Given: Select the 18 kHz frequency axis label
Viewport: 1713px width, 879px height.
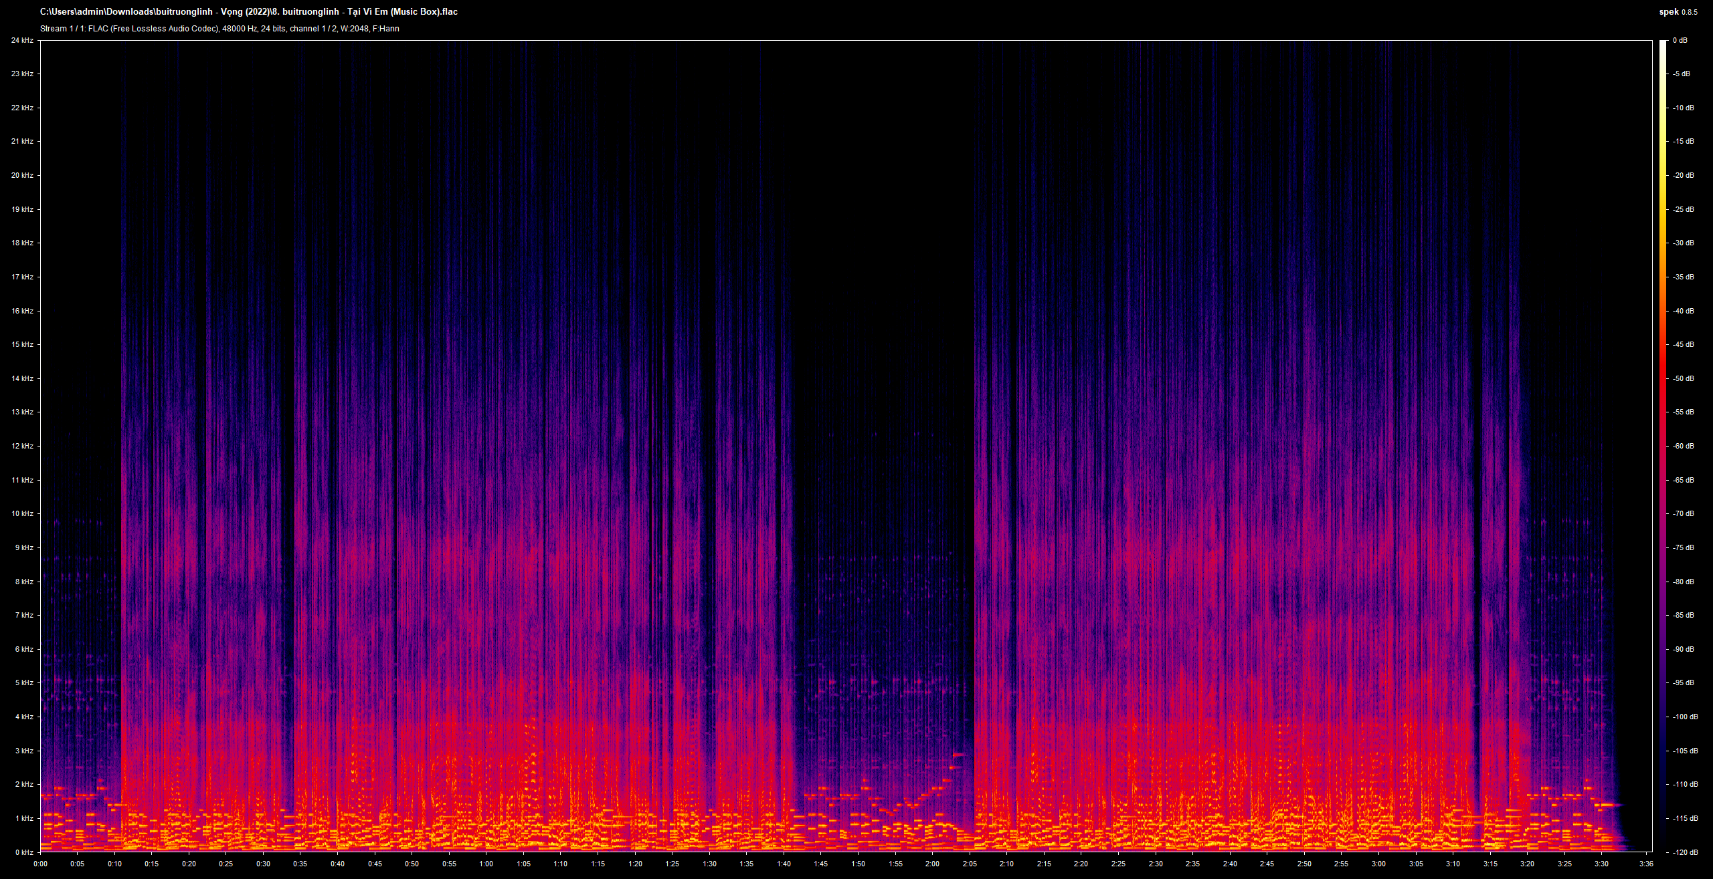Looking at the screenshot, I should tap(22, 243).
